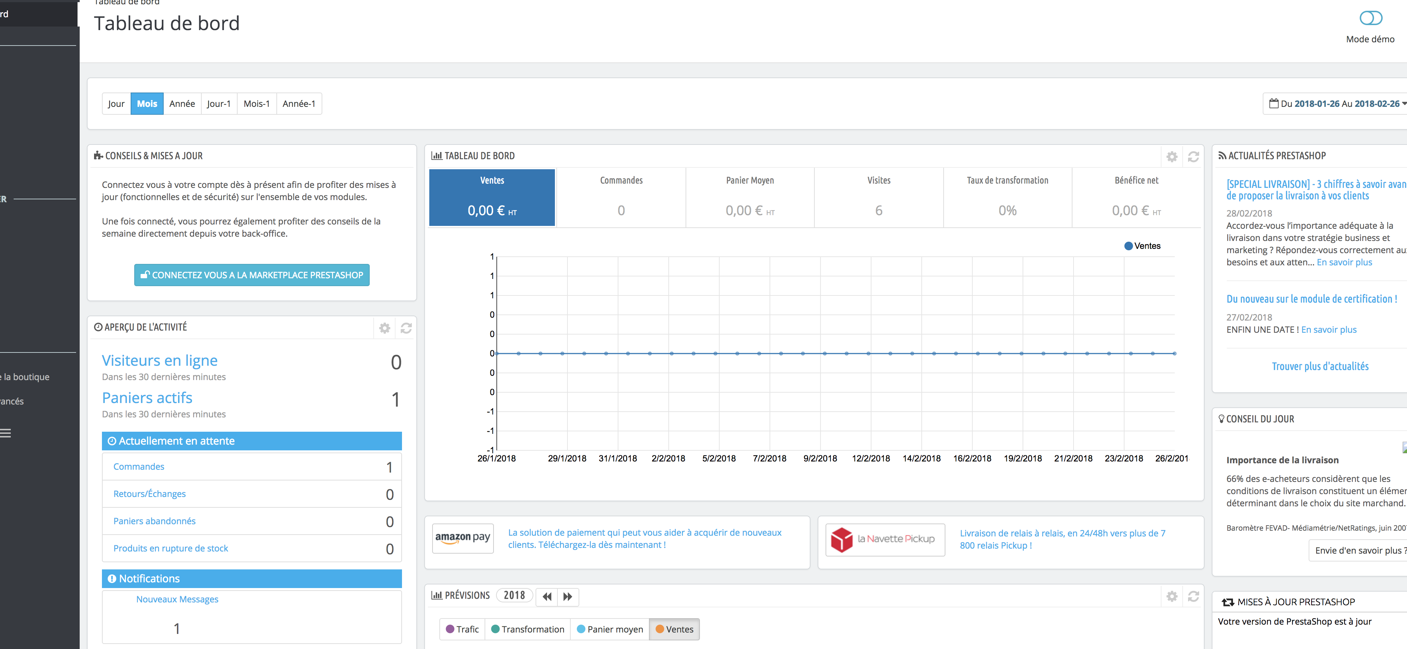Open settings gear of Aperçu de l'activité
1407x649 pixels.
pos(384,328)
